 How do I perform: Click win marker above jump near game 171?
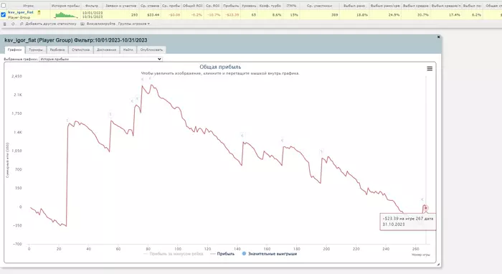tap(282, 140)
